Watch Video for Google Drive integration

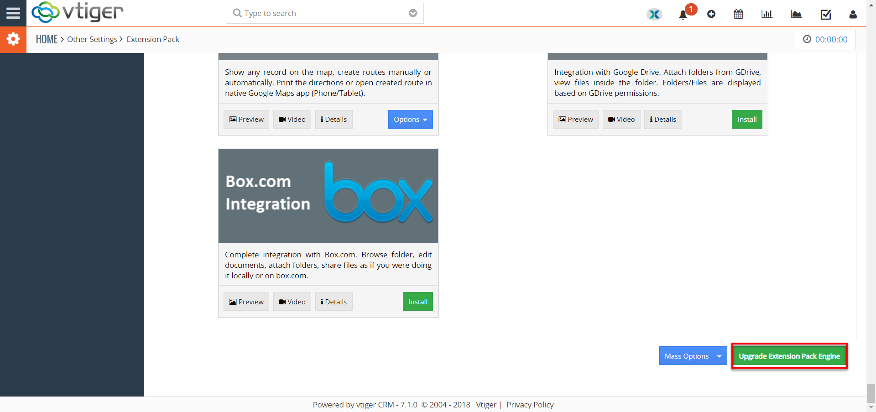621,120
